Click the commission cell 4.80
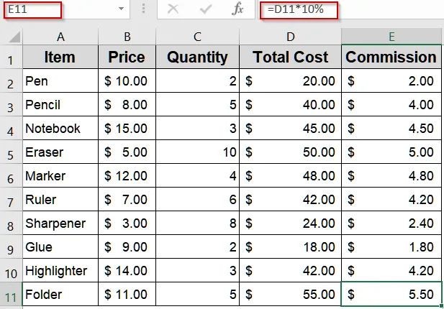 pos(391,176)
